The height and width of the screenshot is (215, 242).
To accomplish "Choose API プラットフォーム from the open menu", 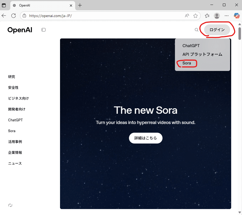I will [x=202, y=54].
